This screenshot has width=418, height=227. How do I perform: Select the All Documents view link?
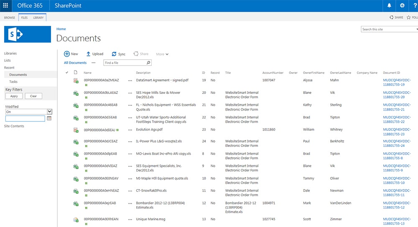[x=75, y=63]
